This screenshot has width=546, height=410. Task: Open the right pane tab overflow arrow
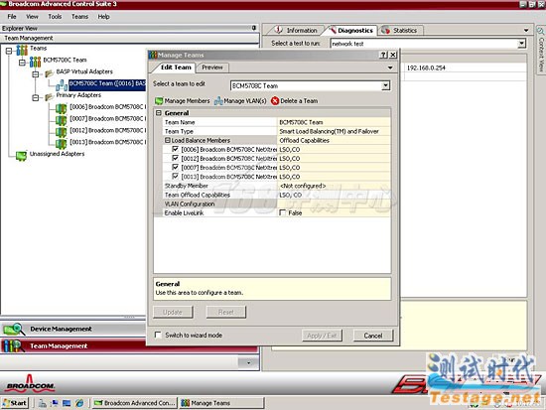(x=526, y=31)
